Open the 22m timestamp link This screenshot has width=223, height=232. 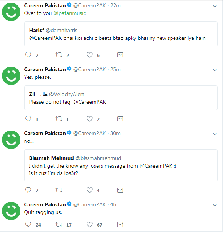pos(115,5)
